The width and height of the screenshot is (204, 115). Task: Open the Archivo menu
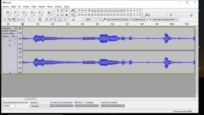coord(6,6)
